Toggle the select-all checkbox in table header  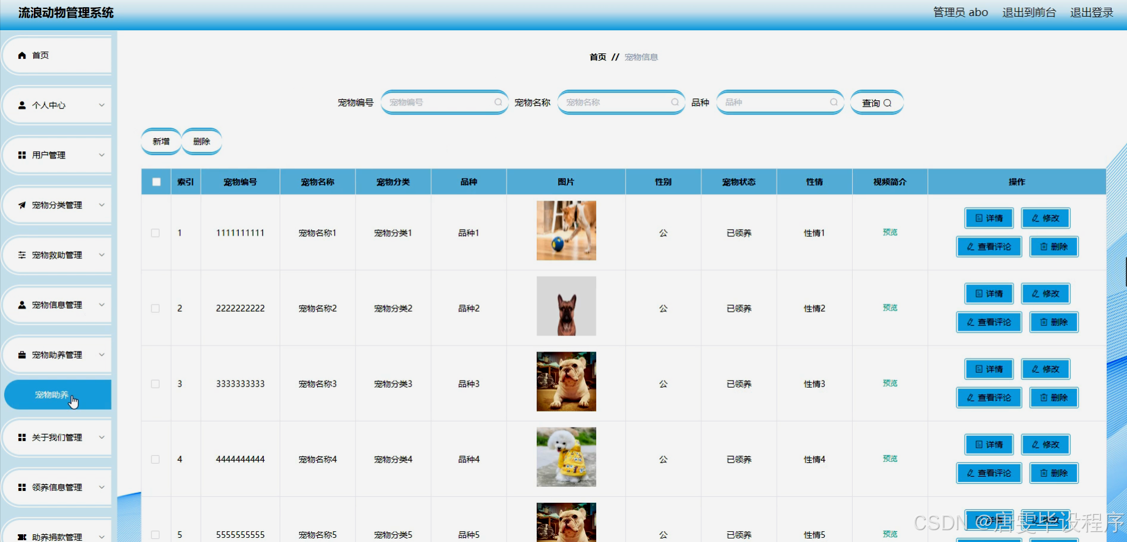point(156,182)
